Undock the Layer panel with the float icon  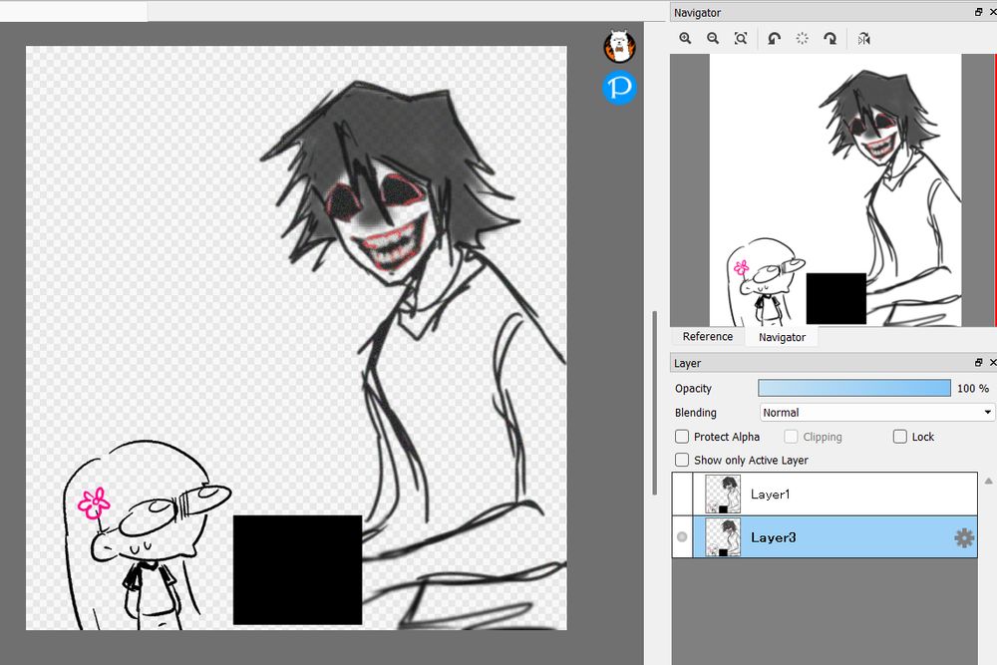978,362
